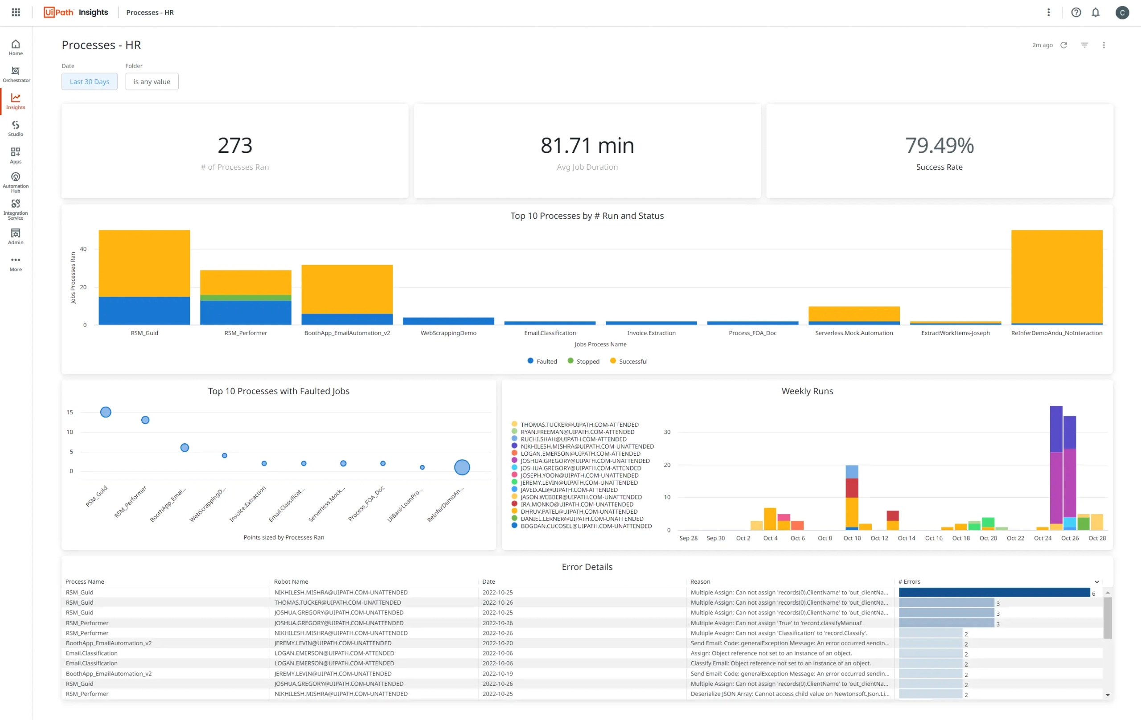Navigate to Studio workspace
Screen dimensions: 1141x720
click(15, 128)
